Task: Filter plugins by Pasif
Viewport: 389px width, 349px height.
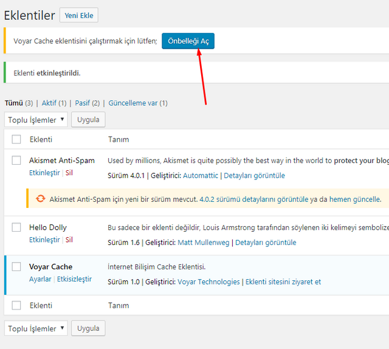Action: pos(83,103)
